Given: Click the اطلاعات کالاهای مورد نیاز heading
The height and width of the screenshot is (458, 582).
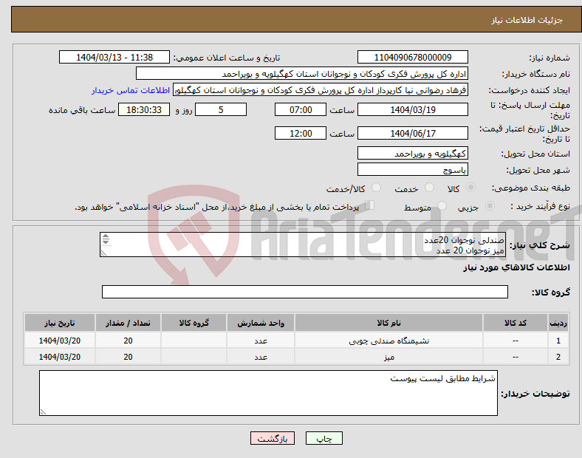Looking at the screenshot, I should (x=516, y=267).
